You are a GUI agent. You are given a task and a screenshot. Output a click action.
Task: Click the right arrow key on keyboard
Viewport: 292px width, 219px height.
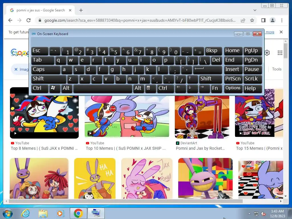point(204,88)
